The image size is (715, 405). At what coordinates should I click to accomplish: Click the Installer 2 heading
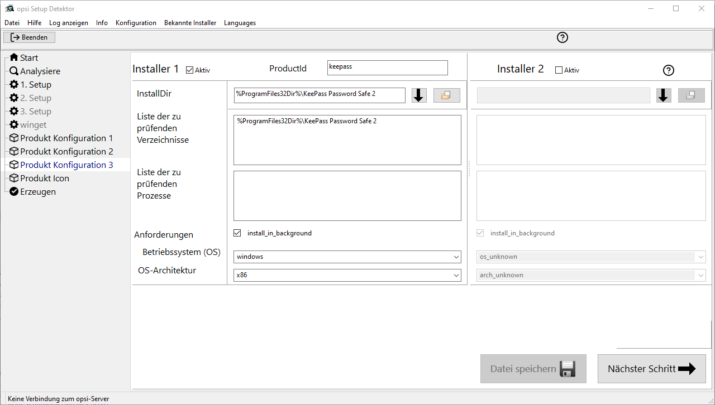[x=521, y=69]
